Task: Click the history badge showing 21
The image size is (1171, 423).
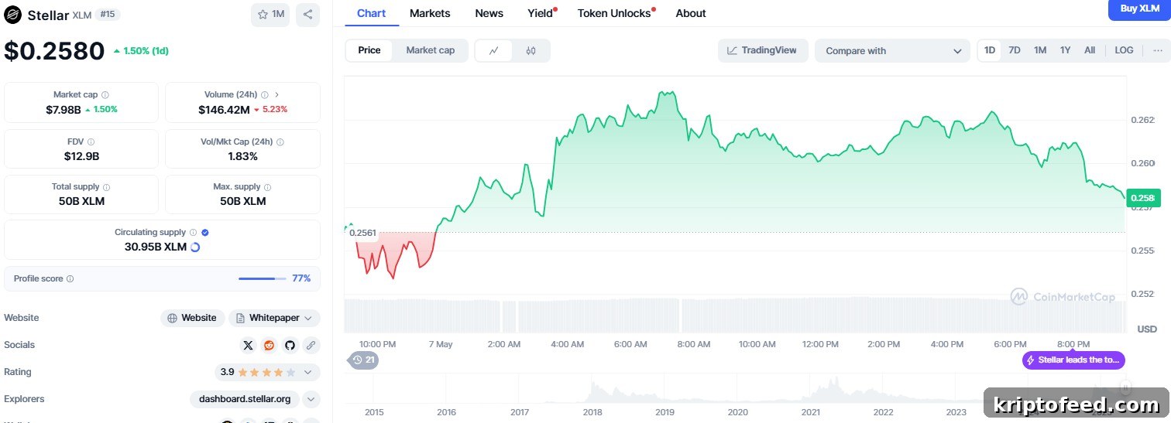Action: 363,360
